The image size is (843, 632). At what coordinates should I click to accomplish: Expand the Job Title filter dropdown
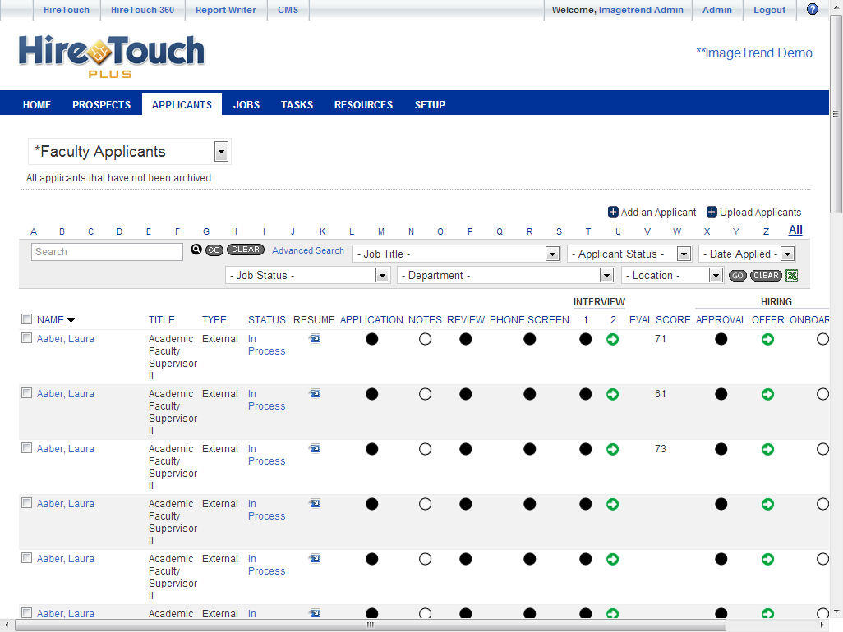(551, 254)
